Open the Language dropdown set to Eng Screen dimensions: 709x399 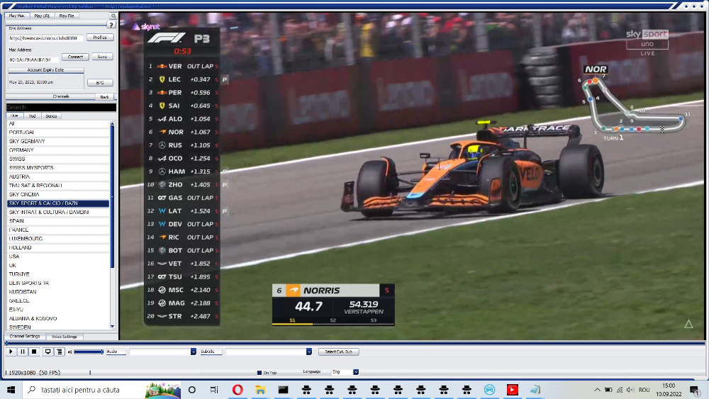356,372
